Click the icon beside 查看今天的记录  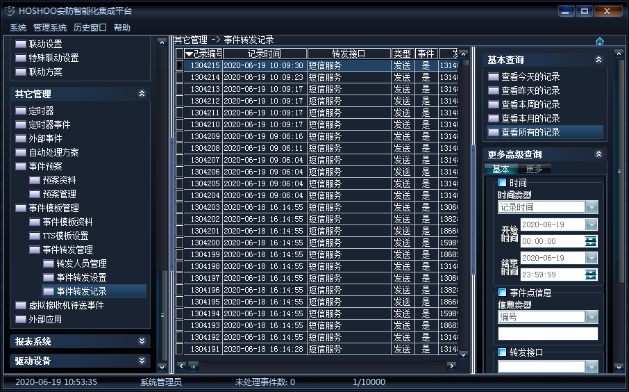tap(493, 76)
